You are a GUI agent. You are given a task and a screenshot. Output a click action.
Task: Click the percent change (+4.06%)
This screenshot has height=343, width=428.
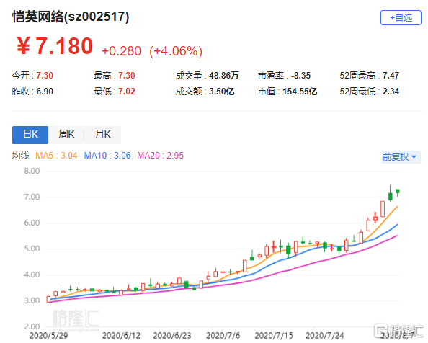(176, 51)
